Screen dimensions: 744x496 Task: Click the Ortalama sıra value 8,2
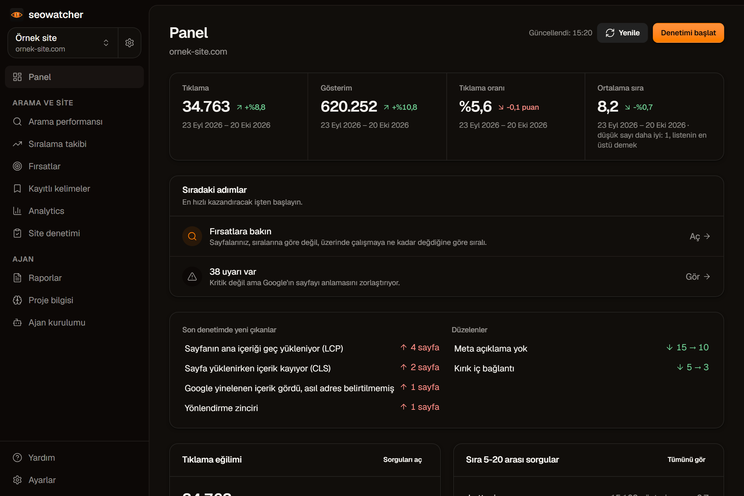(608, 107)
